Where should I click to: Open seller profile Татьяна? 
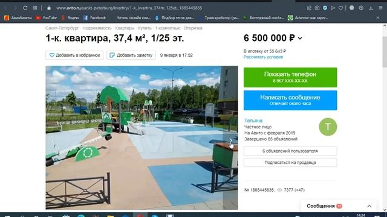253,121
